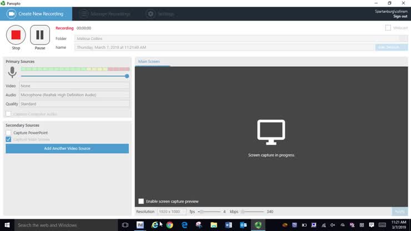
Task: Open the Quality Standard dropdown
Action: pyautogui.click(x=74, y=104)
